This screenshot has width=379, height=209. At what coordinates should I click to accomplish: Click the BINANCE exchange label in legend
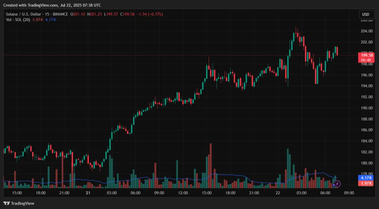click(61, 14)
